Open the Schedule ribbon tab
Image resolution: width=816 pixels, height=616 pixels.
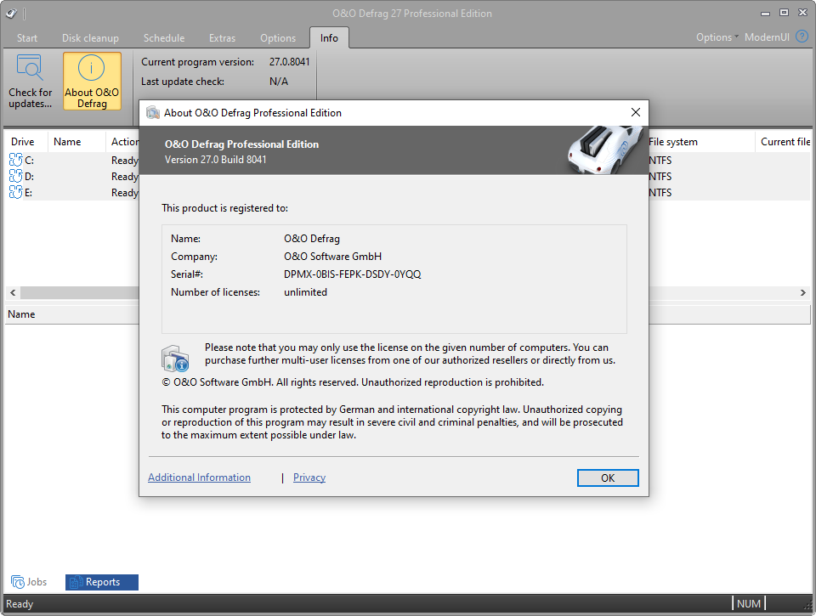tap(164, 38)
